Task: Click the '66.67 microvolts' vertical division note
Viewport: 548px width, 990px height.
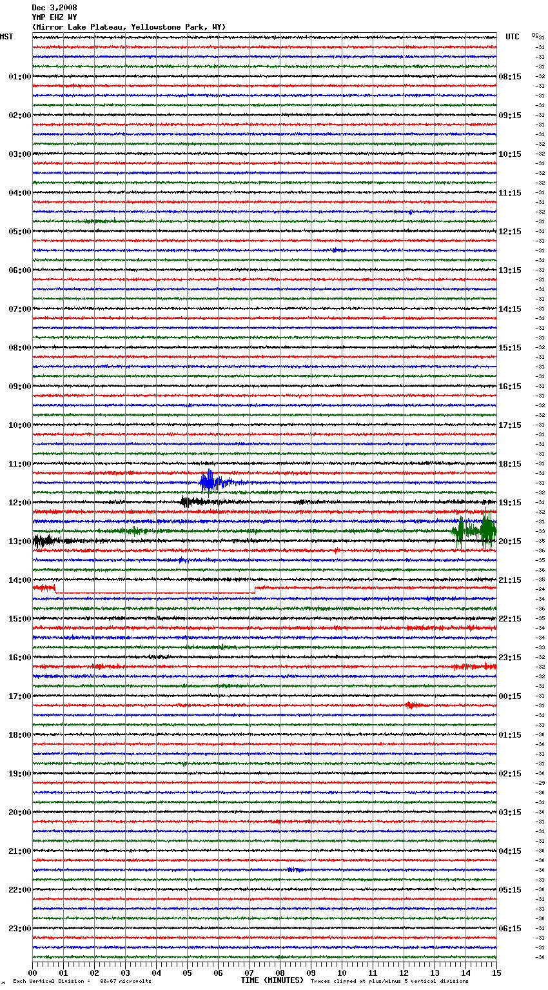Action: 126,982
